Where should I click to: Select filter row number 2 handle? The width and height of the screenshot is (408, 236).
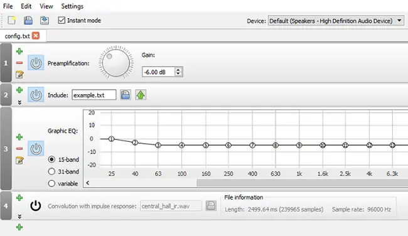point(6,95)
